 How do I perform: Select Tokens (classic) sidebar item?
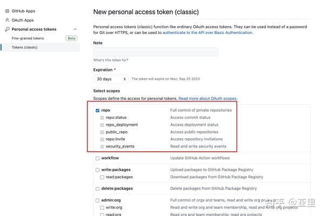coord(40,48)
